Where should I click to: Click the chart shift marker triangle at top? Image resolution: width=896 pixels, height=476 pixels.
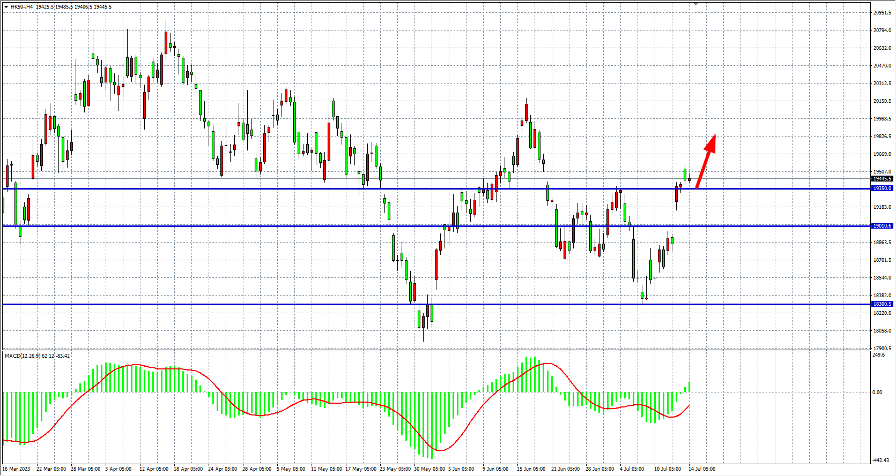point(696,4)
